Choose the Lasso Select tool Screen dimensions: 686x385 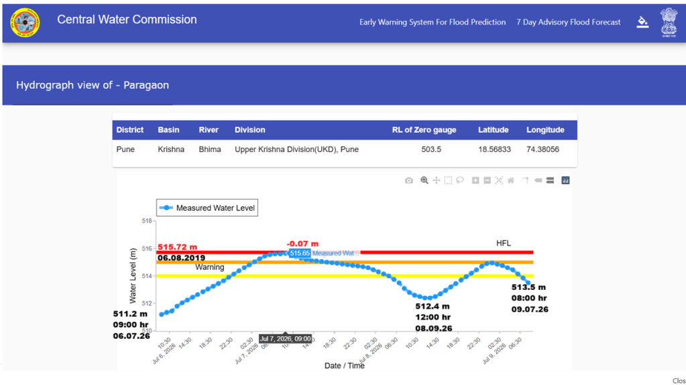tap(460, 181)
